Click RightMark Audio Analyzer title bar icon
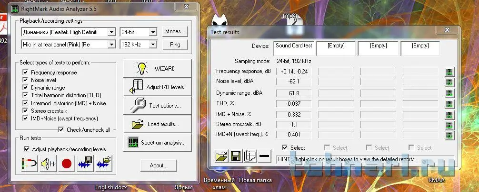Viewport: 479px width, 192px height. tap(15, 9)
